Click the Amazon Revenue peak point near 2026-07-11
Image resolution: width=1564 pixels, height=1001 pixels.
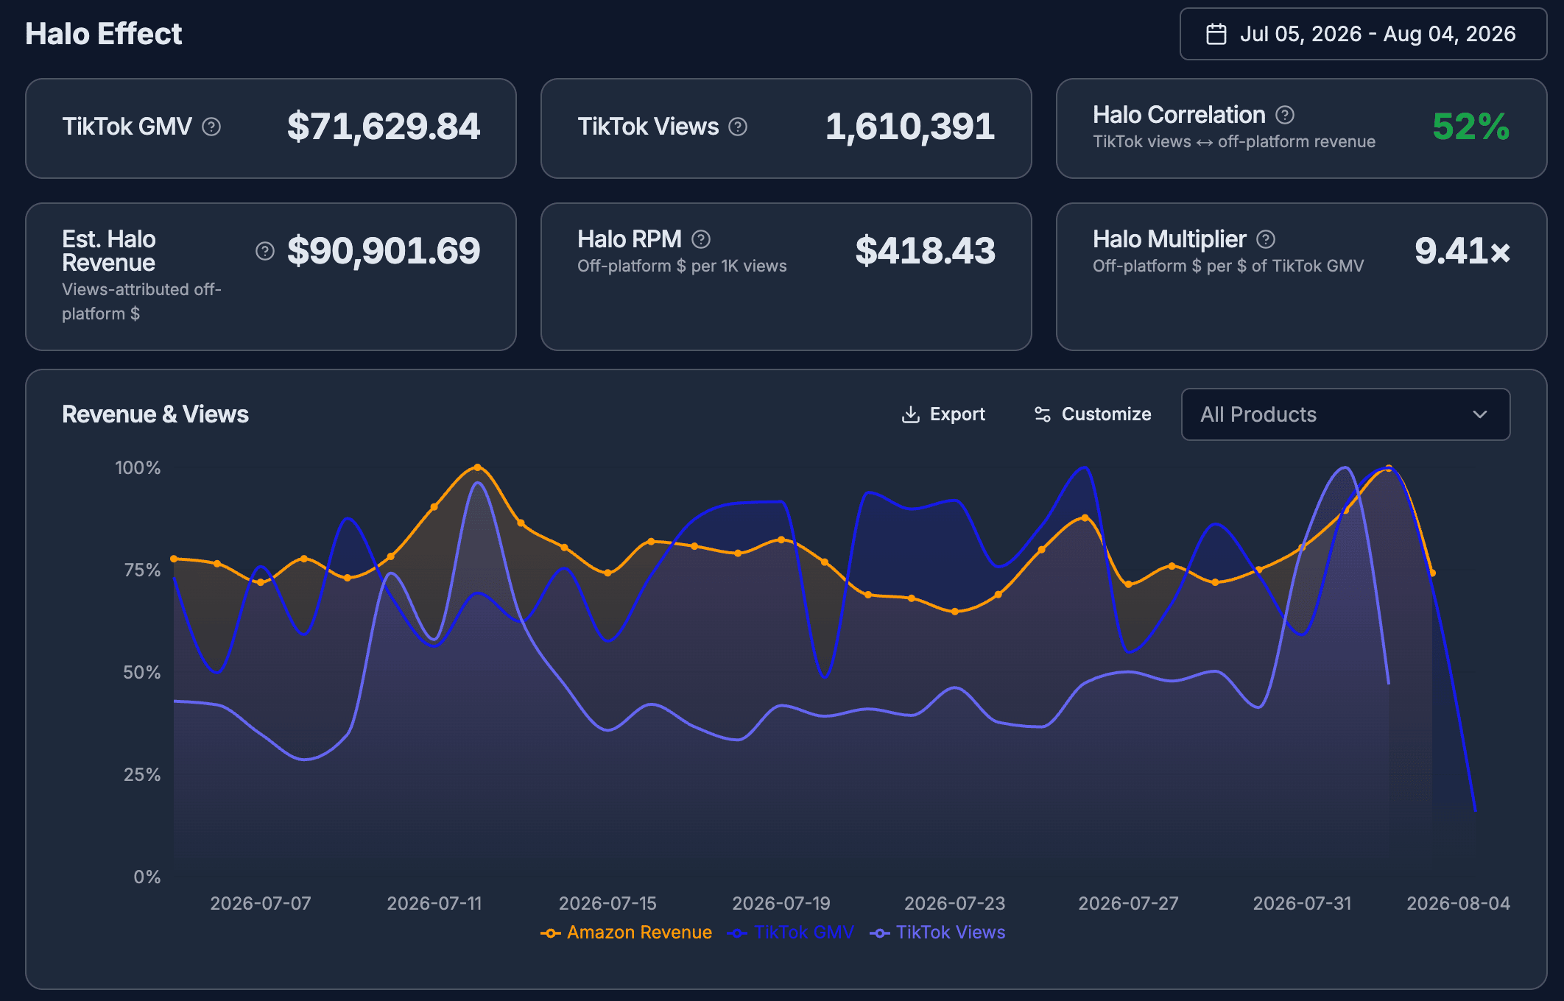[x=477, y=467]
